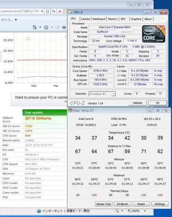Image resolution: width=172 pixels, height=217 pixels.
Task: Click the XS Bench button in Real Temp
Action: click(x=122, y=204)
